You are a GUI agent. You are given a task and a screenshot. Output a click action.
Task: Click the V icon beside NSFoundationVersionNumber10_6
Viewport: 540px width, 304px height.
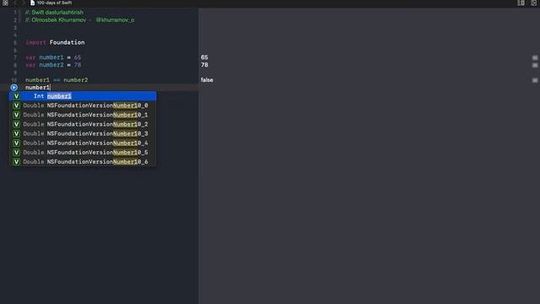pyautogui.click(x=16, y=161)
